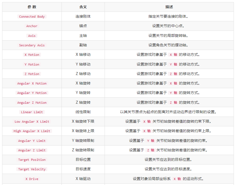The height and width of the screenshot is (185, 236).
Task: Click the 'Z 轴移动' meaning cell
Action: click(83, 74)
